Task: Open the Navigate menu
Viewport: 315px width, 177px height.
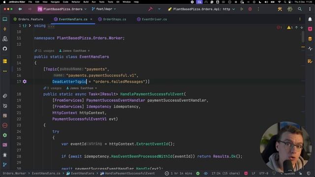Action: click(x=55, y=2)
